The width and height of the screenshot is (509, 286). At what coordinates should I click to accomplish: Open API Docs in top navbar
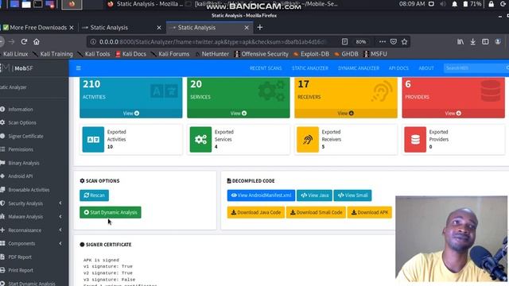(x=398, y=68)
